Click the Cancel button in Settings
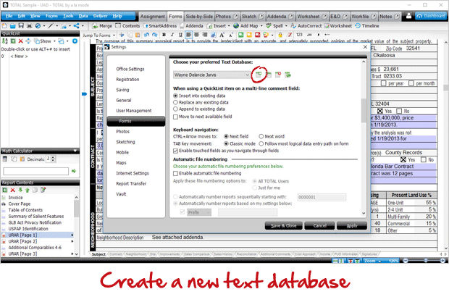 tap(319, 226)
